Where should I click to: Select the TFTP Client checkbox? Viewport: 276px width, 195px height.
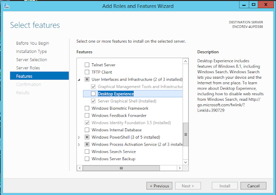[x=87, y=72]
